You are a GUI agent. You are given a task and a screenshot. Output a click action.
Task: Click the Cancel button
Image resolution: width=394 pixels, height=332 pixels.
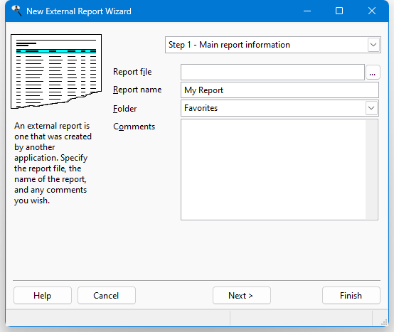(x=107, y=296)
